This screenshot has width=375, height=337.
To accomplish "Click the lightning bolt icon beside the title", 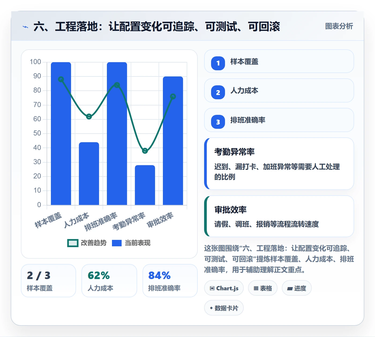I will (25, 27).
